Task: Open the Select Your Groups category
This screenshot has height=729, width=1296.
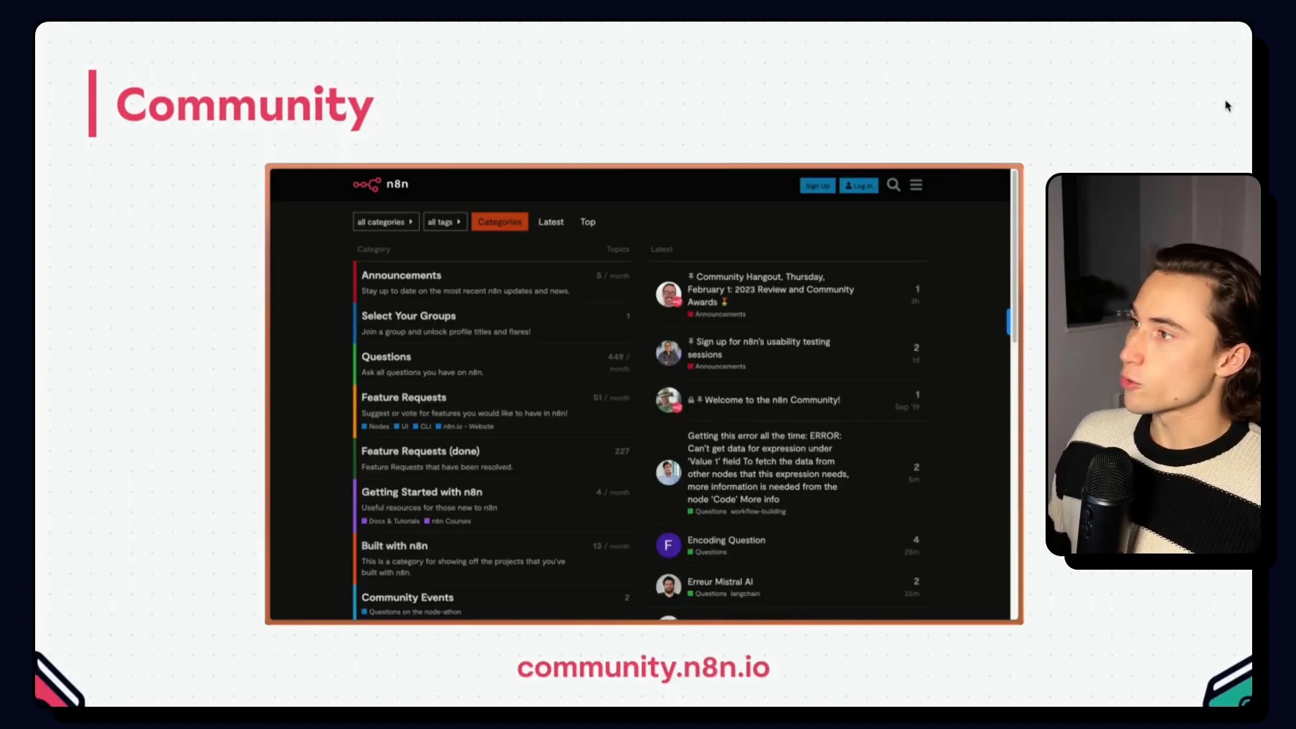Action: coord(408,316)
